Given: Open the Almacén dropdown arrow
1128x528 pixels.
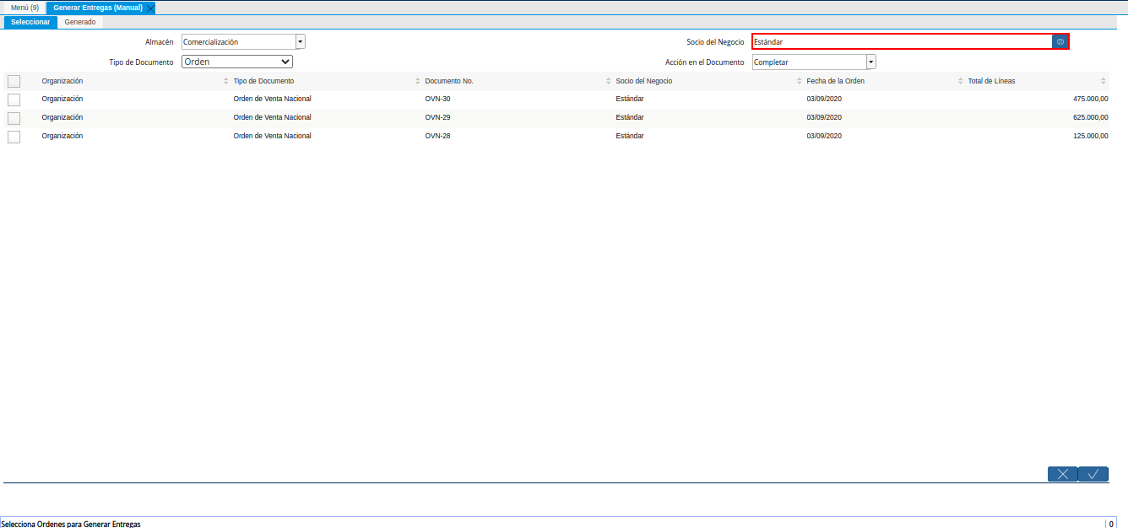Looking at the screenshot, I should [x=300, y=41].
